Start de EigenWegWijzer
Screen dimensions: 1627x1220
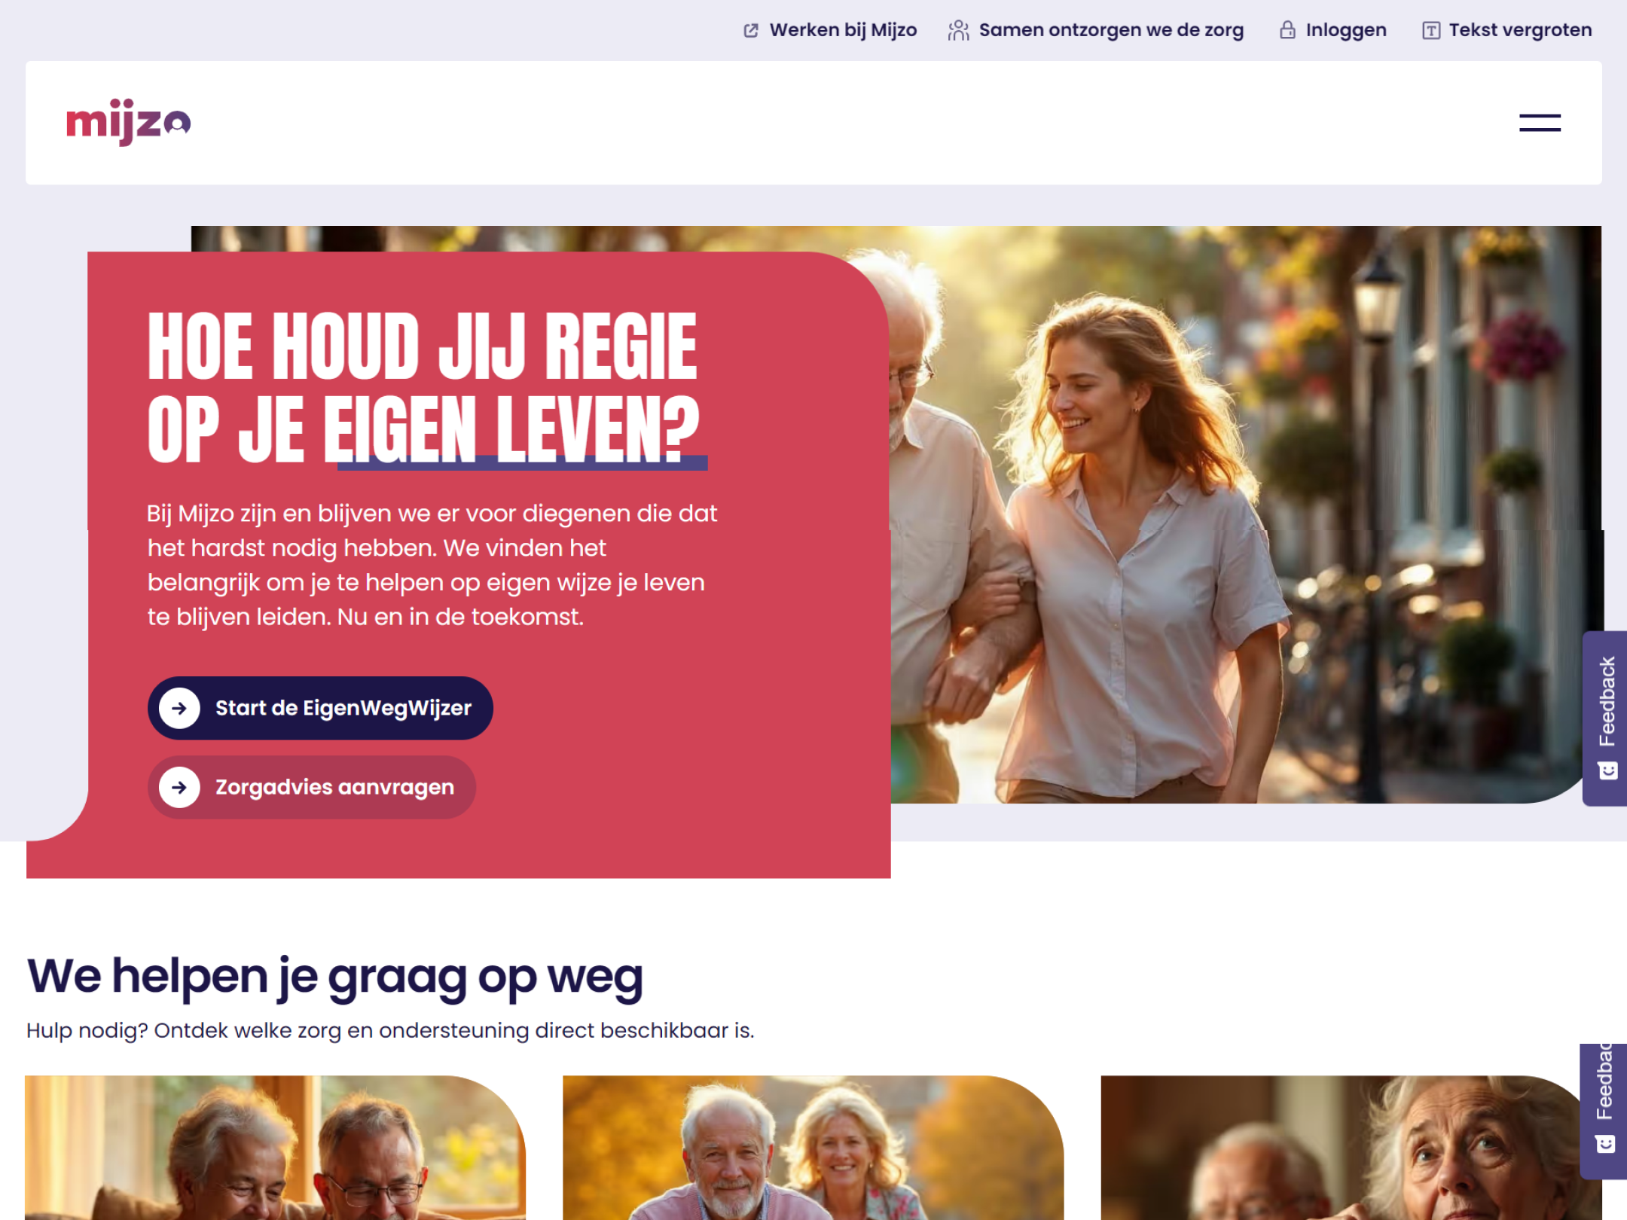pos(320,708)
